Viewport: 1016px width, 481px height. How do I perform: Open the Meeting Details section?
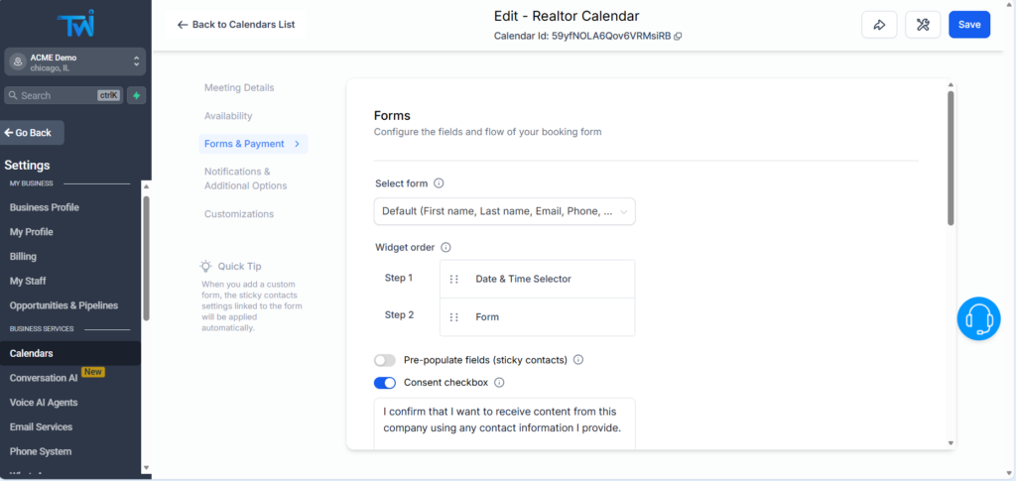click(x=239, y=87)
